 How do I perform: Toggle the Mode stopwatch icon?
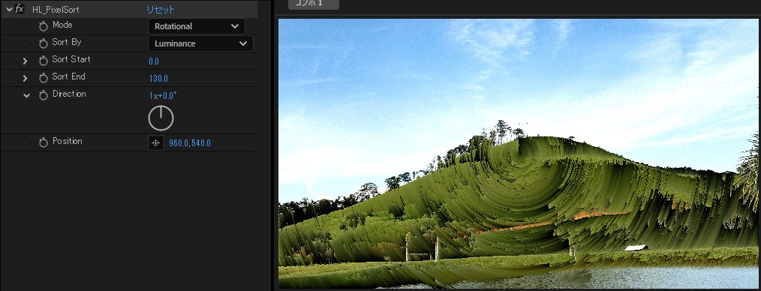click(x=44, y=26)
